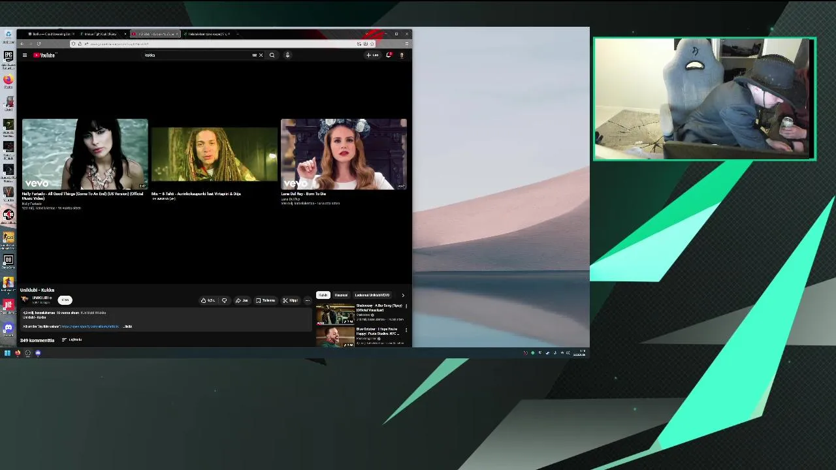836x470 pixels.
Task: Open Firefox from the taskbar
Action: [18, 353]
